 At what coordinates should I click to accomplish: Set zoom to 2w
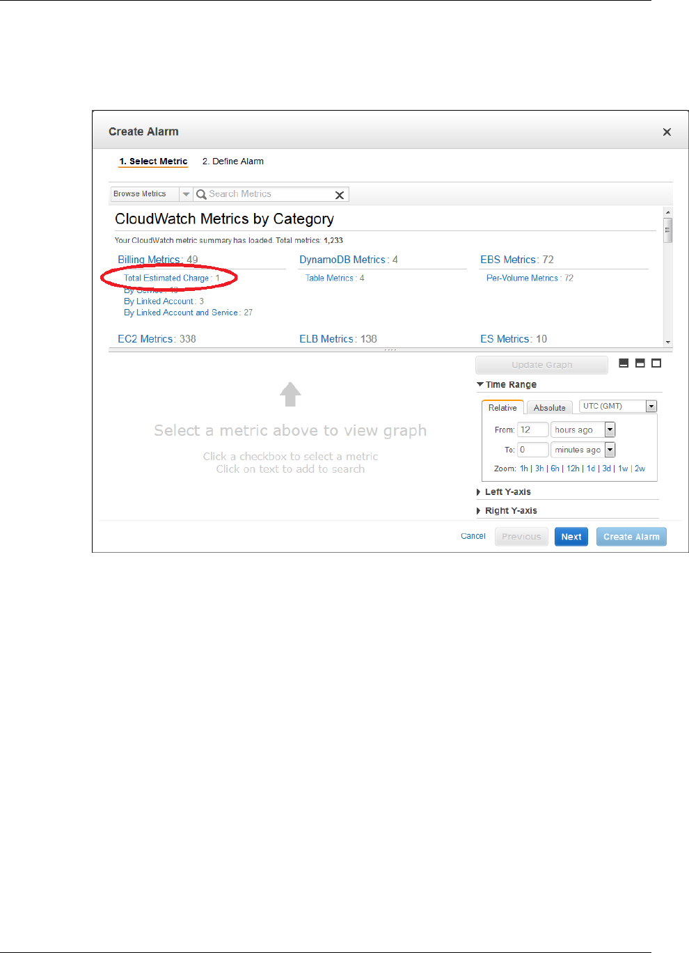pyautogui.click(x=640, y=468)
